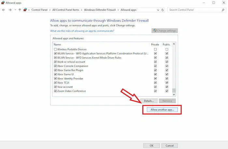Screen dimensions: 228x149
Task: Go back using the Back arrow
Action: tap(4, 10)
